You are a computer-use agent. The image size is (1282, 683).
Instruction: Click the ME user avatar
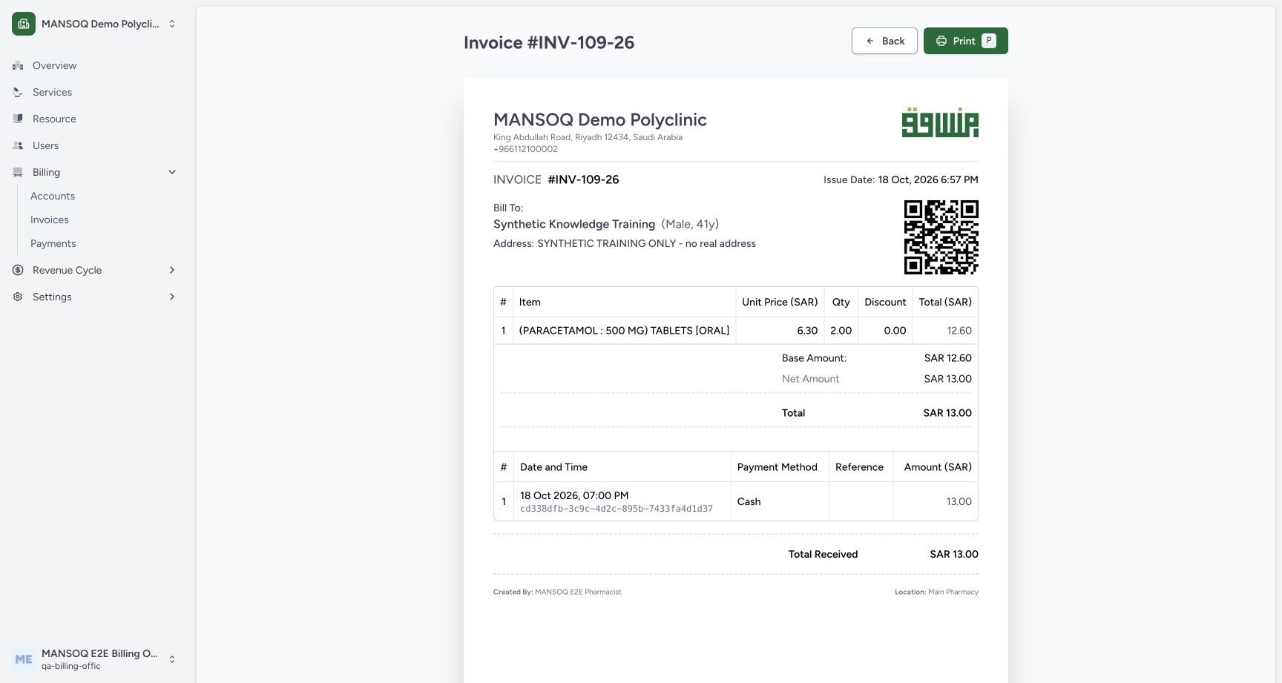[x=24, y=659]
